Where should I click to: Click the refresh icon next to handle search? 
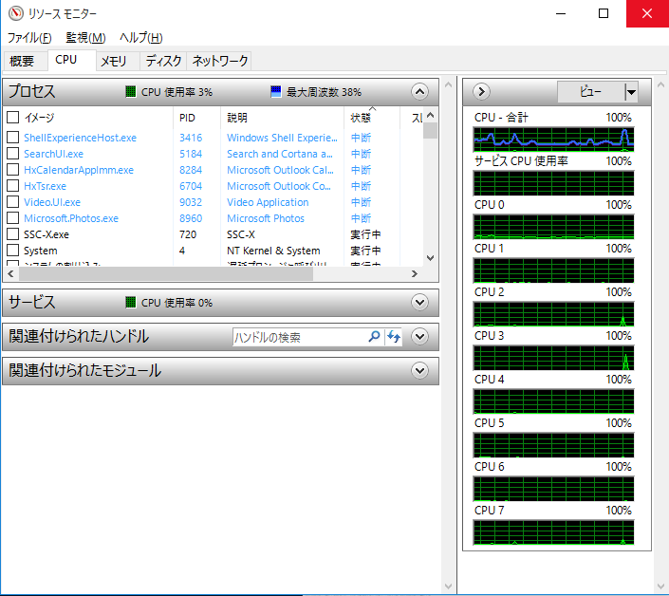[x=394, y=337]
